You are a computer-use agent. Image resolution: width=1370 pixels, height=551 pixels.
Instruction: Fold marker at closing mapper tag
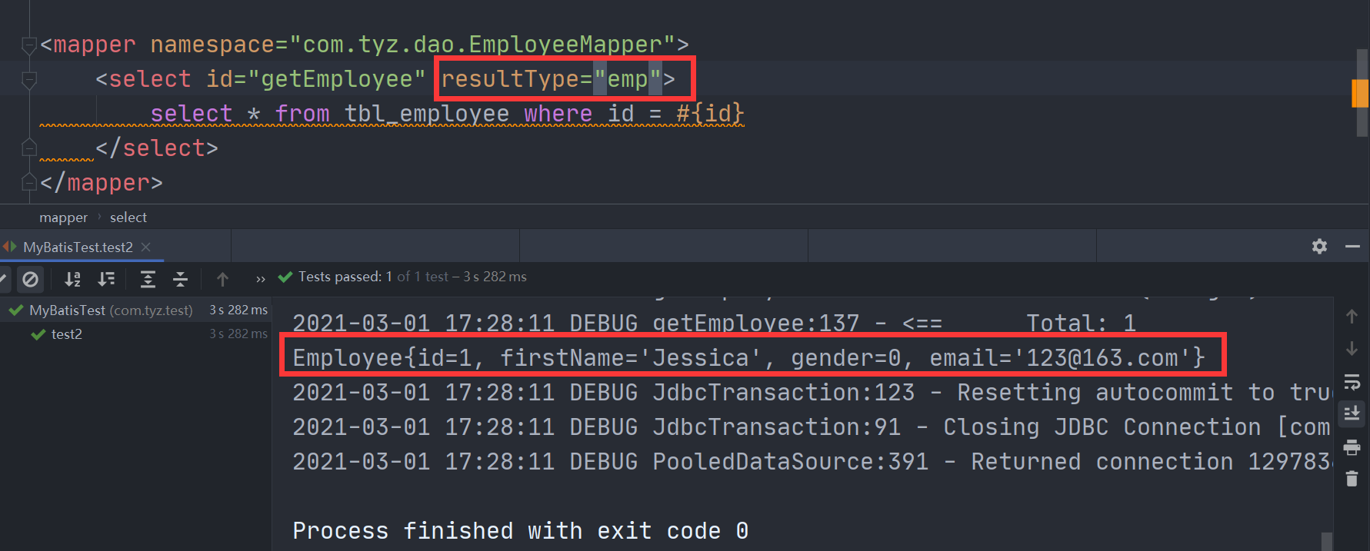29,182
